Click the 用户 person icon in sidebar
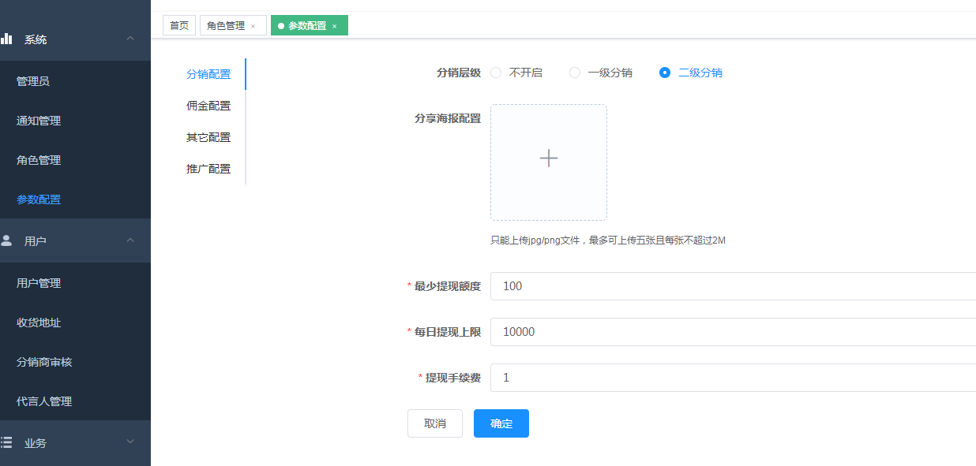This screenshot has height=466, width=976. [6, 240]
